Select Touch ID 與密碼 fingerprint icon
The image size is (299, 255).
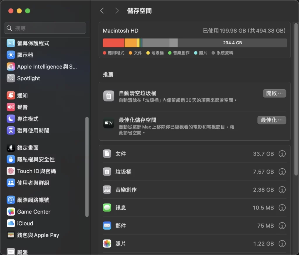tap(11, 171)
